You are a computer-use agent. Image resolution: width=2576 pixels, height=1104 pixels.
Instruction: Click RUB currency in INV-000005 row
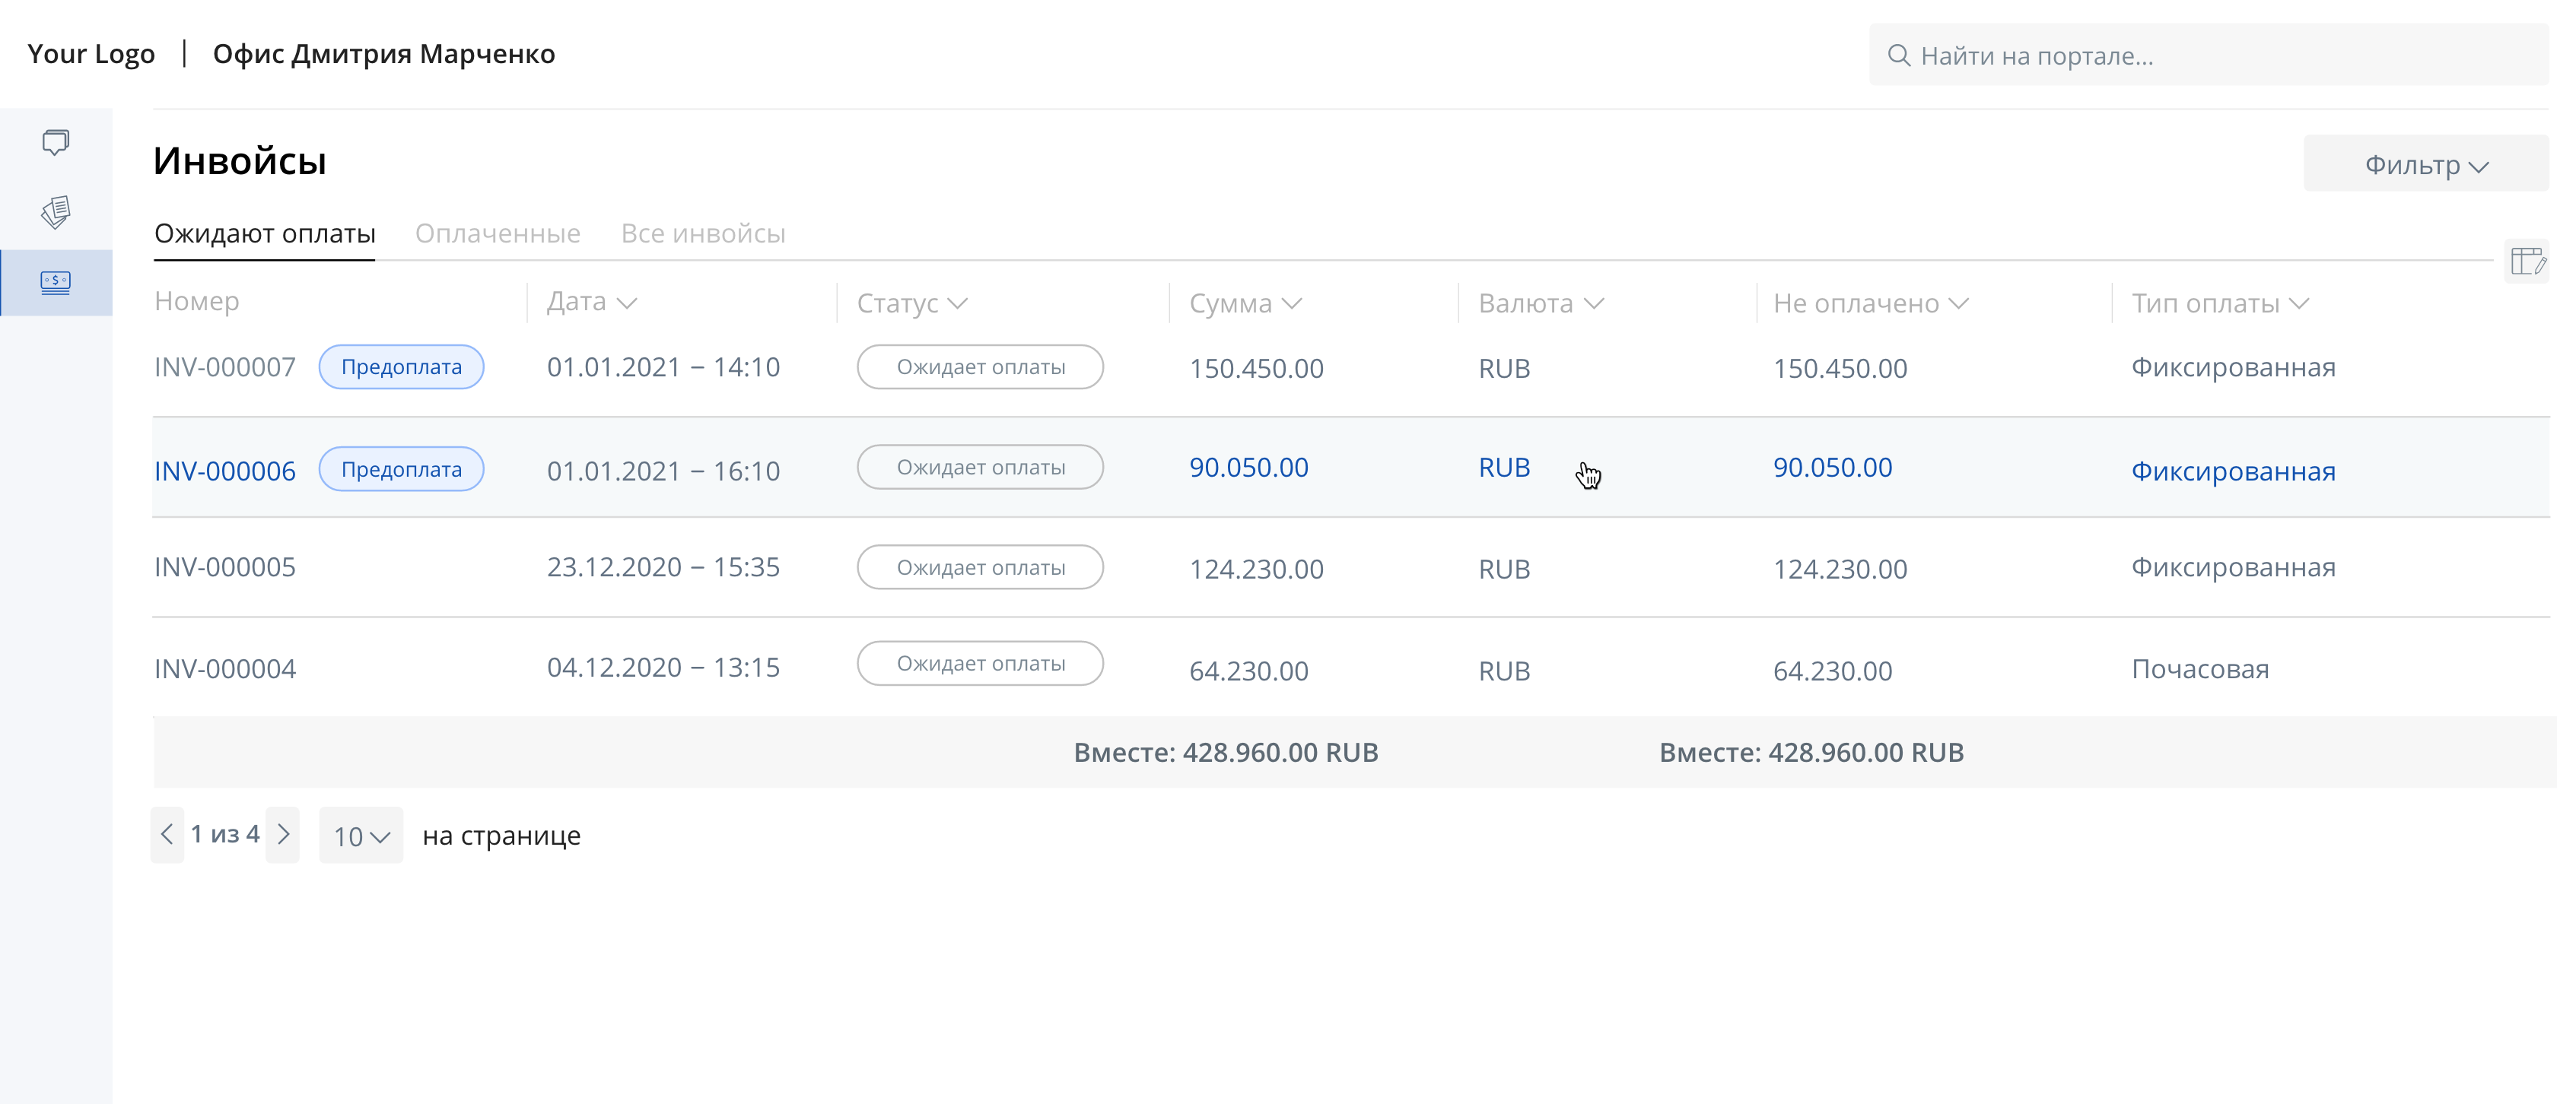tap(1505, 569)
